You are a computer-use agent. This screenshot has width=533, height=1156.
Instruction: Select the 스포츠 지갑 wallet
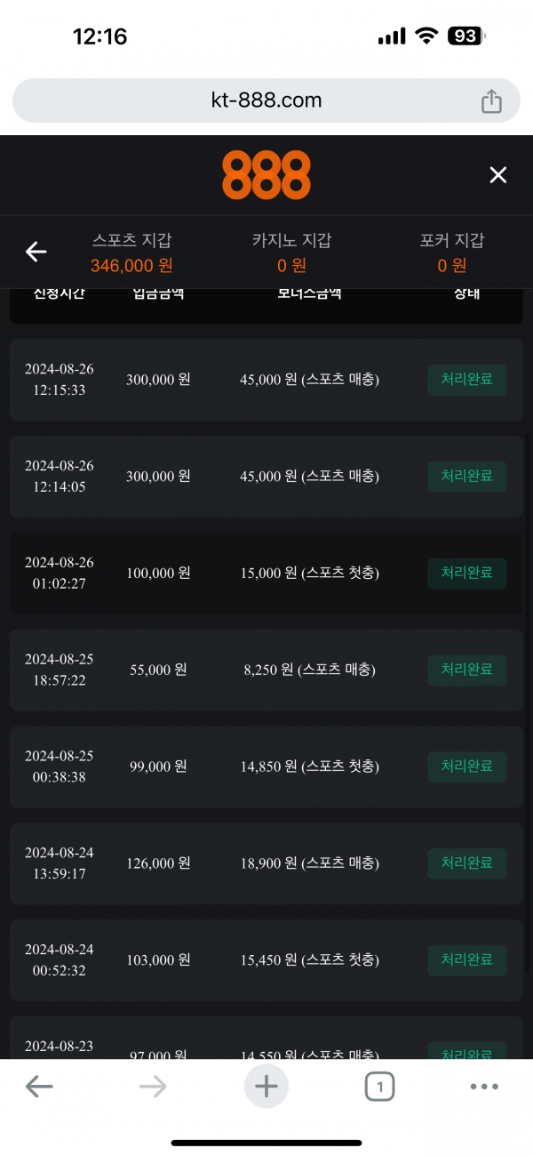coord(131,253)
